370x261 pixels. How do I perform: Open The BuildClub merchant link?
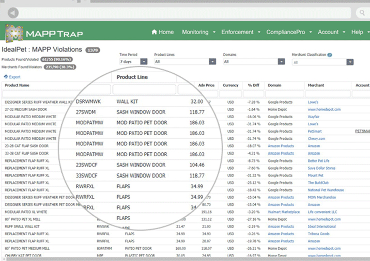318,183
